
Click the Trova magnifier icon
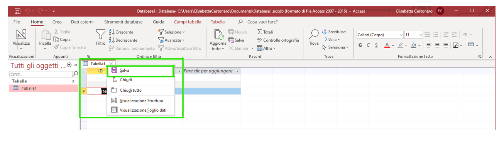(x=314, y=35)
